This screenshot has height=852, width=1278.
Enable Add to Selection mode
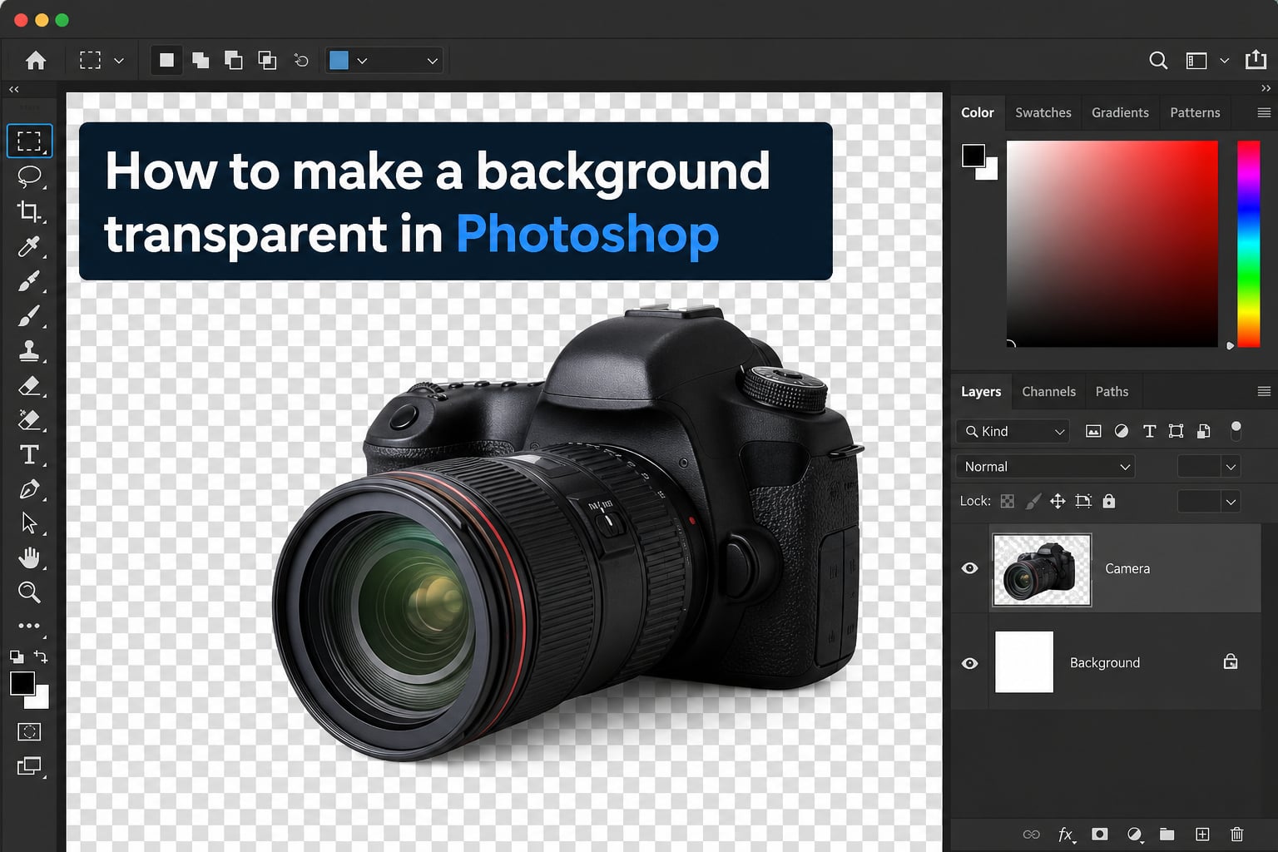(201, 60)
